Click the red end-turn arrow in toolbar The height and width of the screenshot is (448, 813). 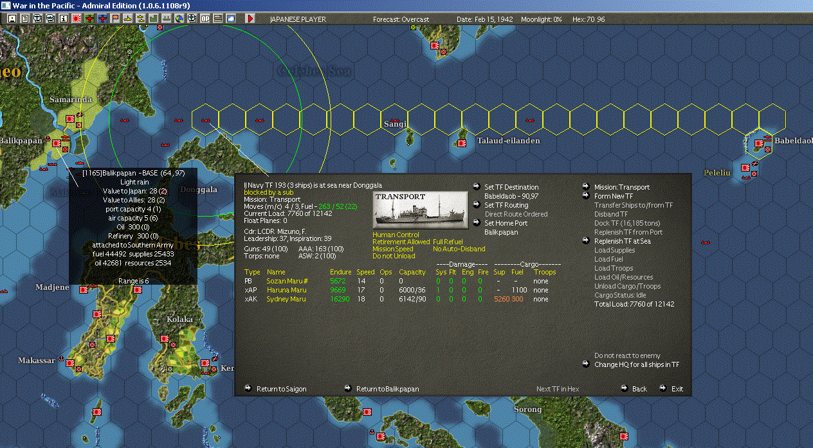coord(250,19)
